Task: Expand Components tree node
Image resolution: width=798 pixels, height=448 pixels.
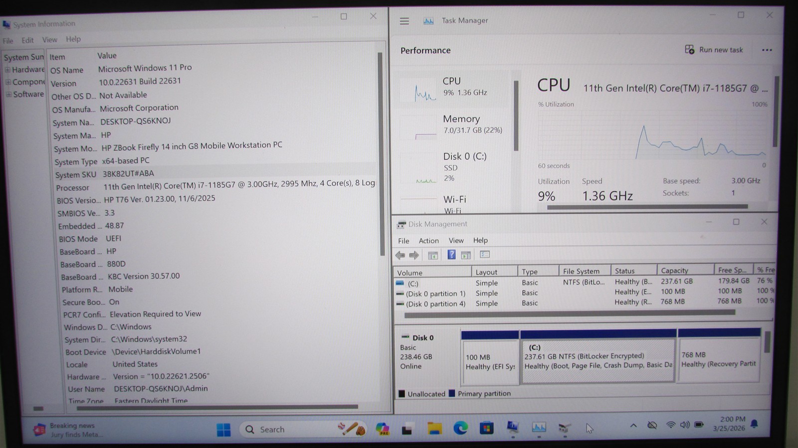Action: (x=8, y=82)
